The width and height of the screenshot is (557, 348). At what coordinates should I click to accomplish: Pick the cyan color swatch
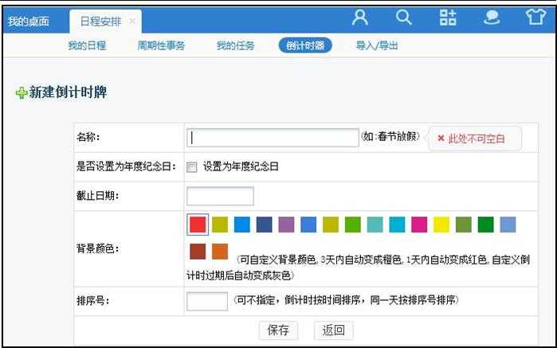tap(397, 225)
